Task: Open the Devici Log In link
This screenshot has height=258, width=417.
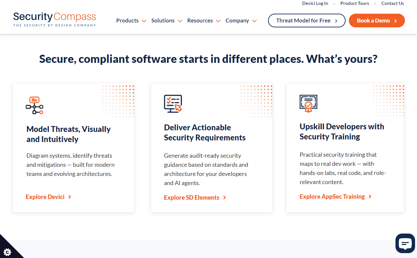Action: point(315,3)
